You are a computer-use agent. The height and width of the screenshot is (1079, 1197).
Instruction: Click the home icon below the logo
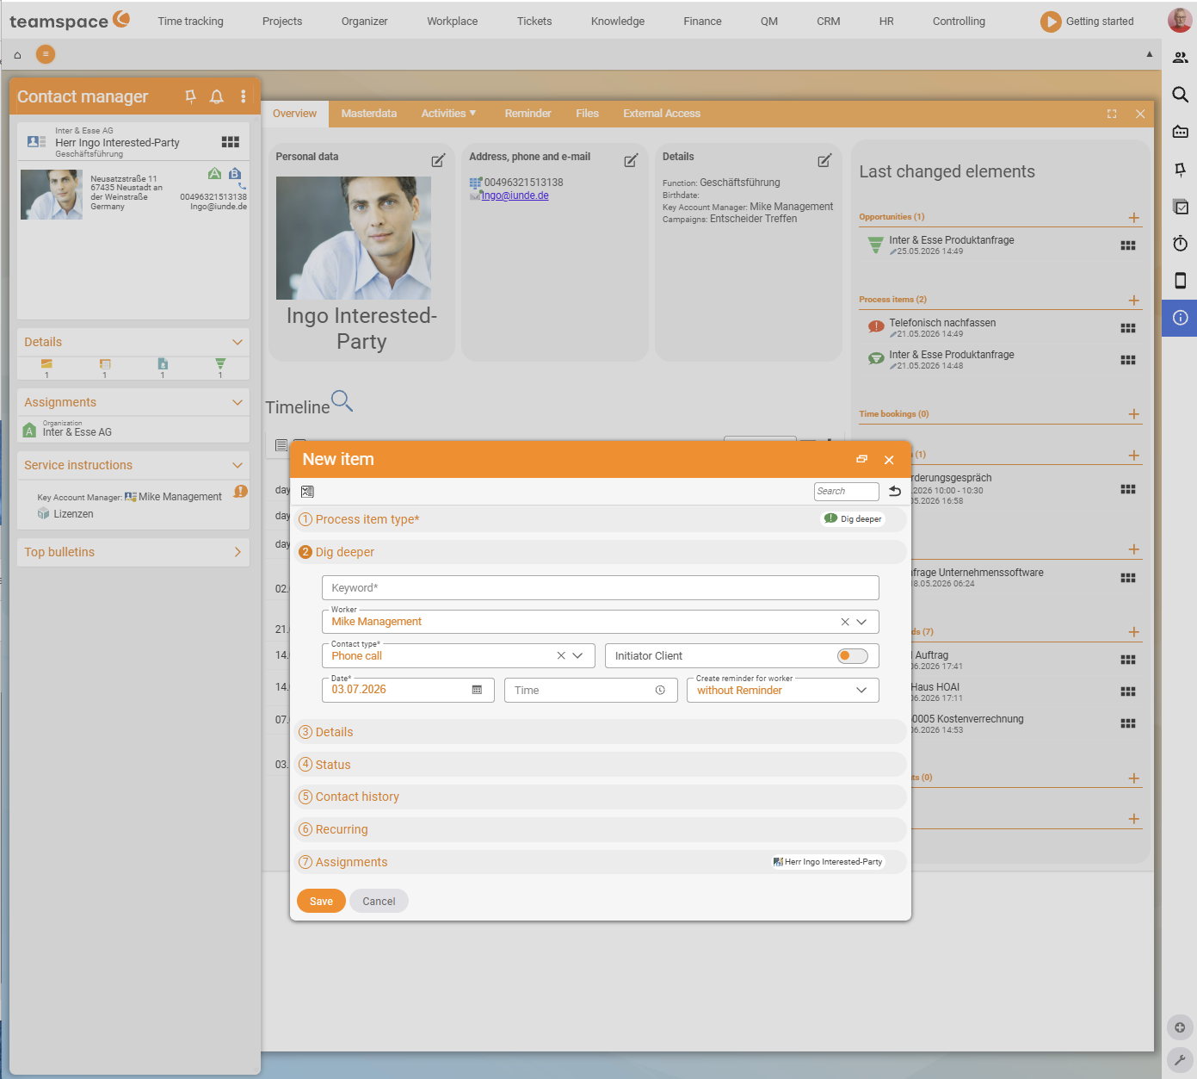[x=17, y=55]
